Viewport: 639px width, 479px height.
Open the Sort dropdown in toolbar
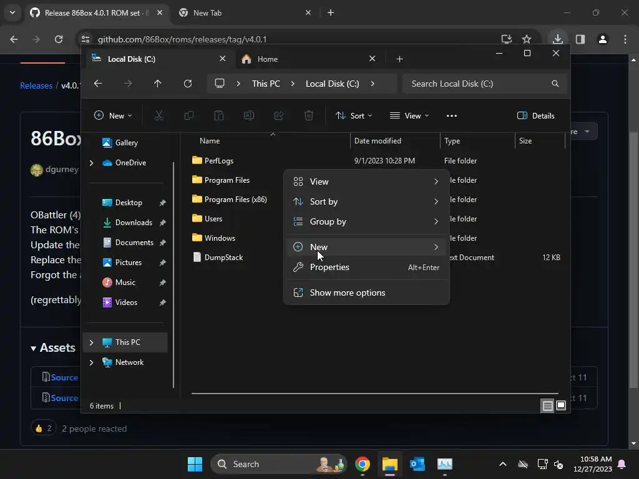[x=354, y=115]
